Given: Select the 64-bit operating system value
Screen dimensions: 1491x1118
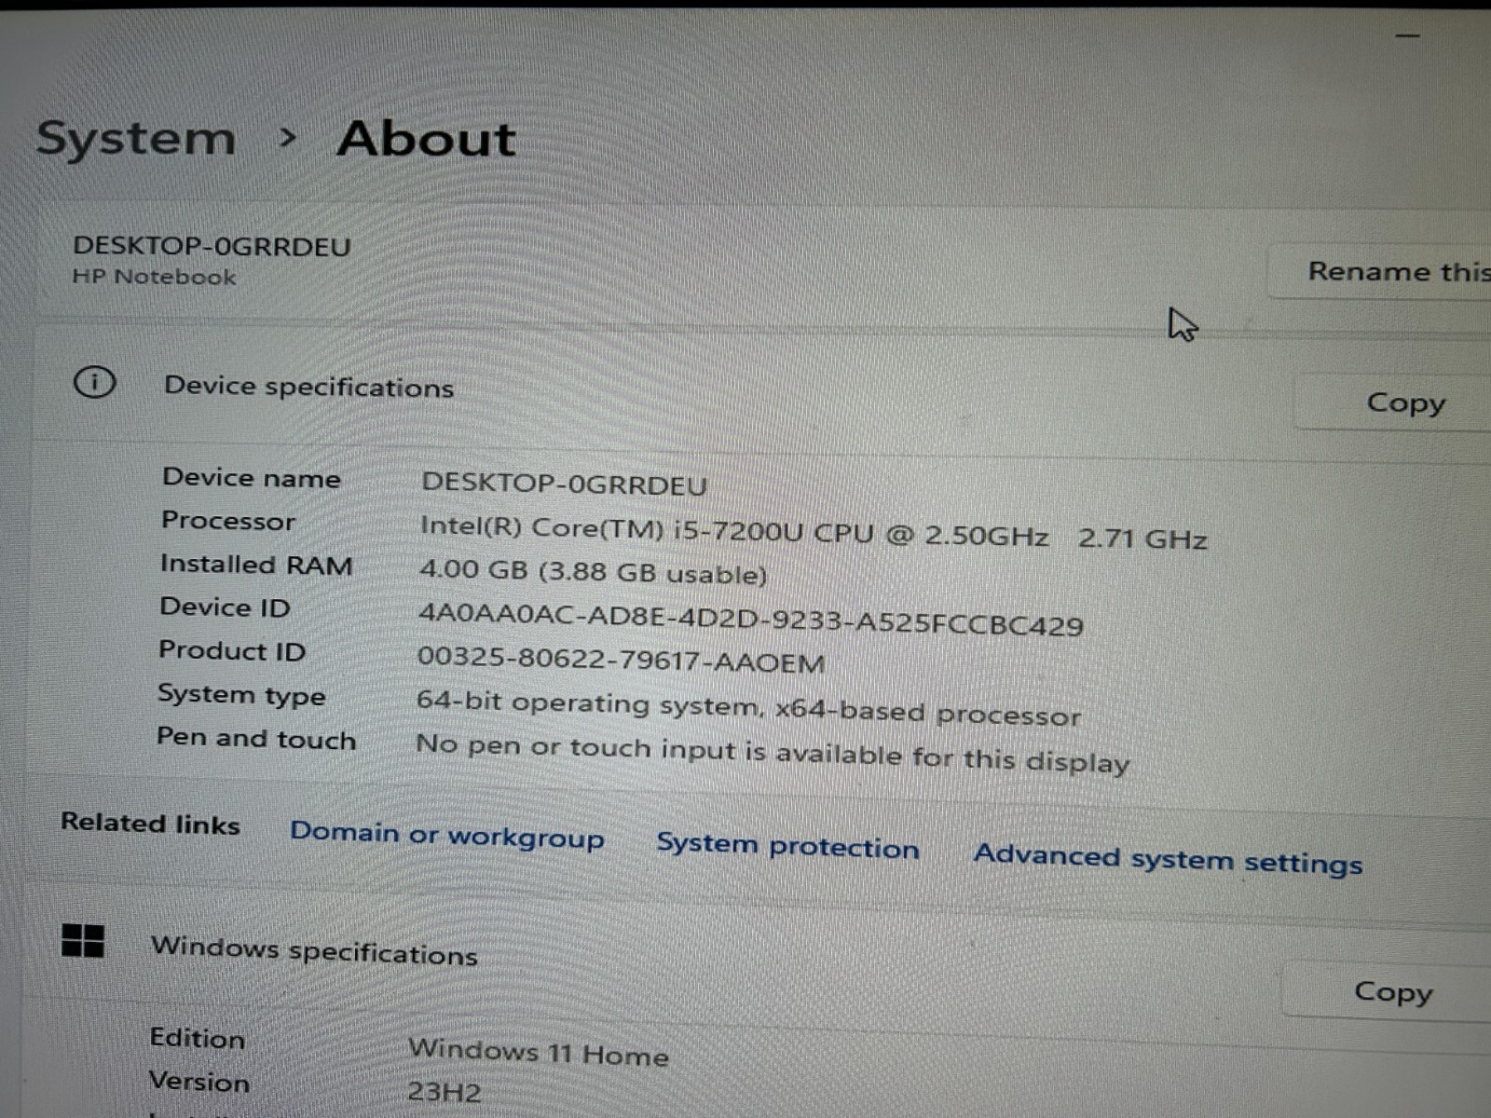Looking at the screenshot, I should (748, 710).
